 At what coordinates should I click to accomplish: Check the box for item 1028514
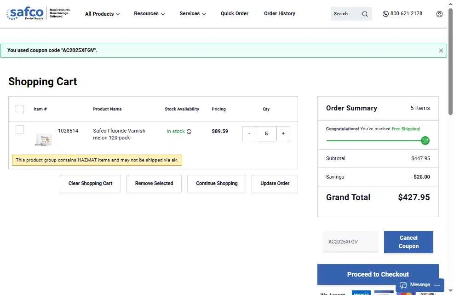(20, 129)
